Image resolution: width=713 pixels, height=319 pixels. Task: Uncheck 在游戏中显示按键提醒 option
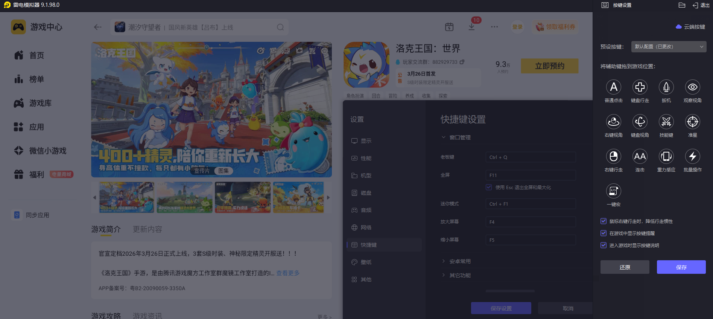[604, 234]
